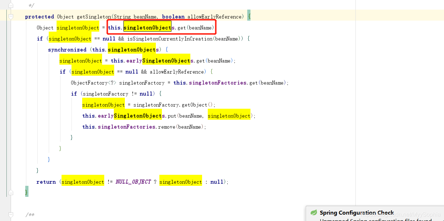The image size is (444, 221).
Task: Click the return keyword on the last statement
Action: tap(46, 182)
